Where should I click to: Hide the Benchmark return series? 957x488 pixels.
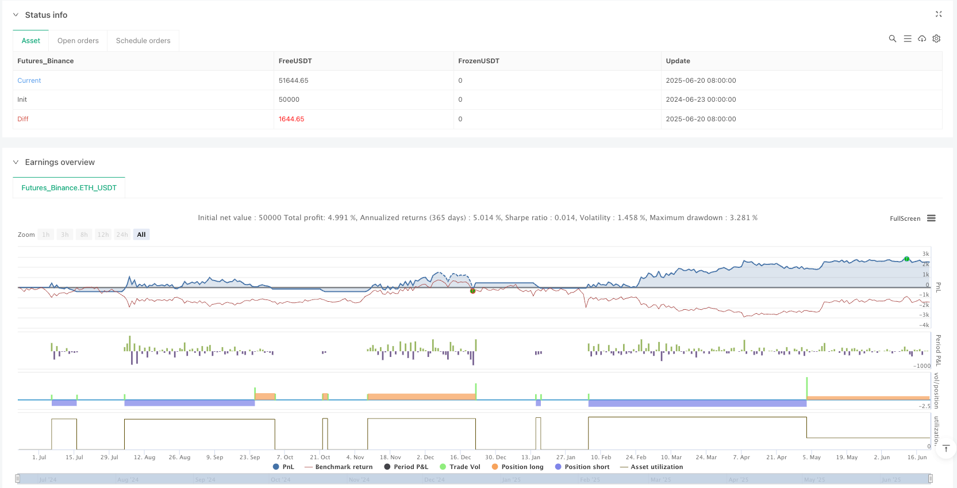coord(339,467)
